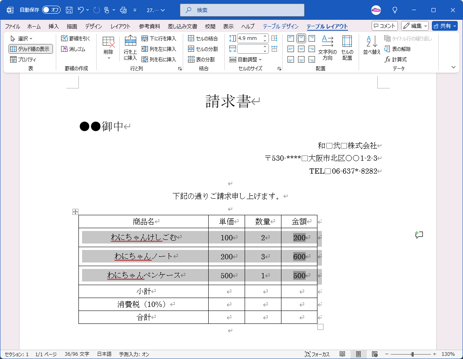Image resolution: width=463 pixels, height=359 pixels.
Task: Click the distribute rows evenly icon
Action: pos(274,38)
